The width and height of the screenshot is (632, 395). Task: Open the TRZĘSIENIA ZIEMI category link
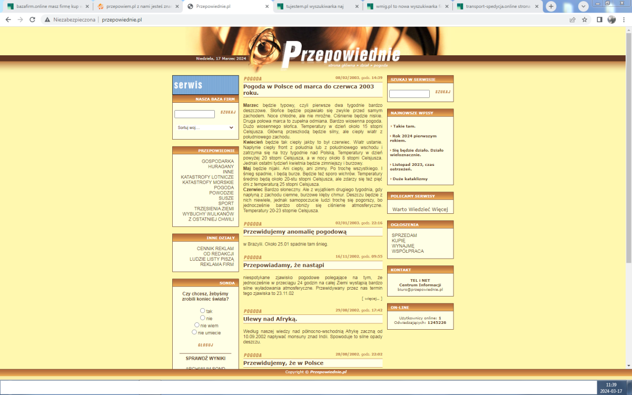coord(213,209)
